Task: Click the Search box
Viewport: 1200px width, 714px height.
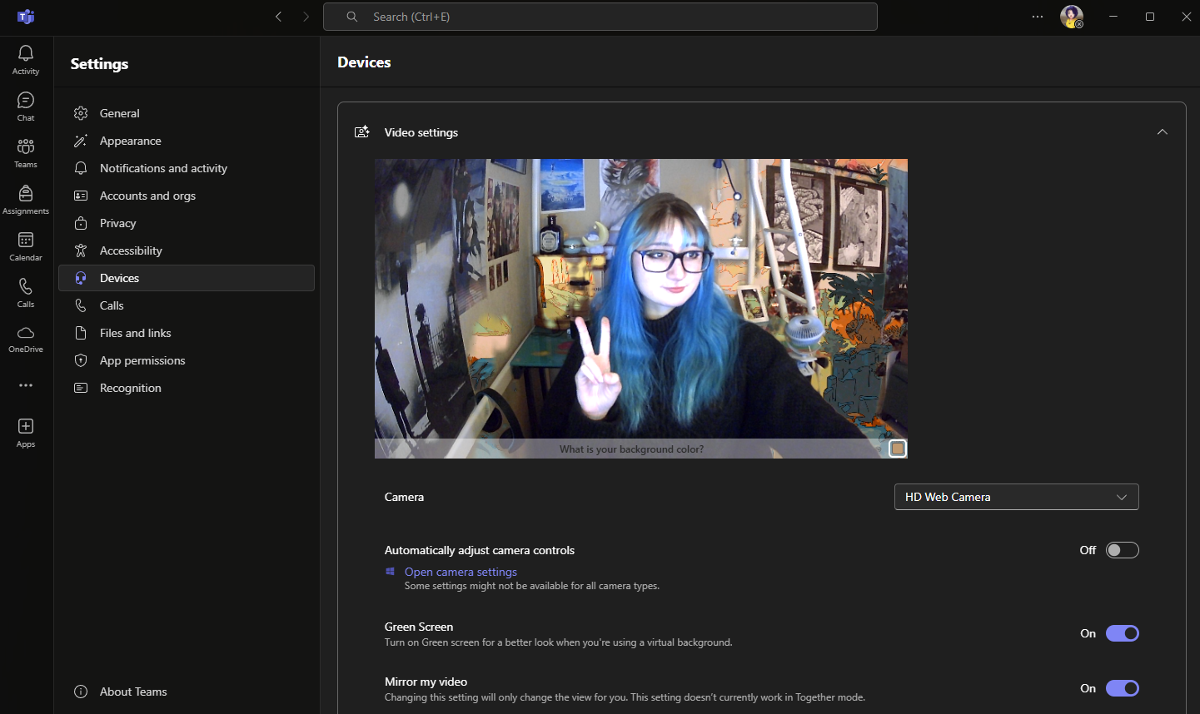Action: pyautogui.click(x=600, y=17)
